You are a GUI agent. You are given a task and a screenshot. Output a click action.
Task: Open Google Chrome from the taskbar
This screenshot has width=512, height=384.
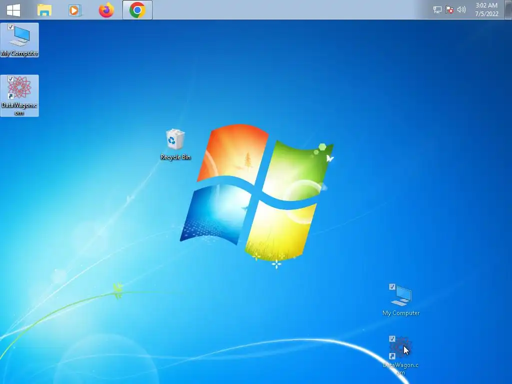click(x=137, y=10)
